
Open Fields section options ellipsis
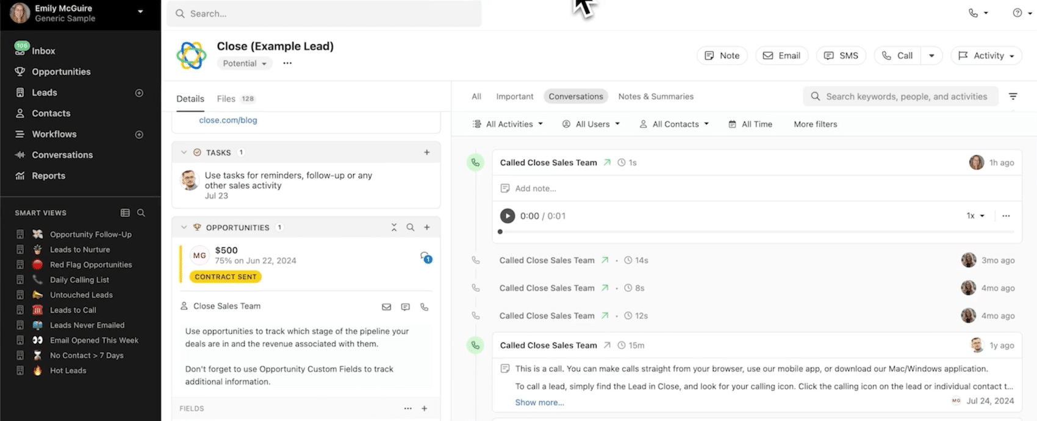(408, 409)
